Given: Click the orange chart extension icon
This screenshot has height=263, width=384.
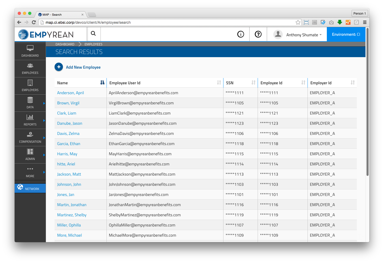Looking at the screenshot, I should click(348, 22).
